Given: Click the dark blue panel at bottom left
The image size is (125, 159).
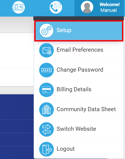Looking at the screenshot, I should pyautogui.click(x=17, y=127).
